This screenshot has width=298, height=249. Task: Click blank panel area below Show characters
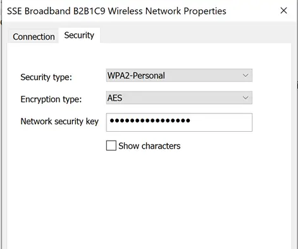(x=149, y=200)
